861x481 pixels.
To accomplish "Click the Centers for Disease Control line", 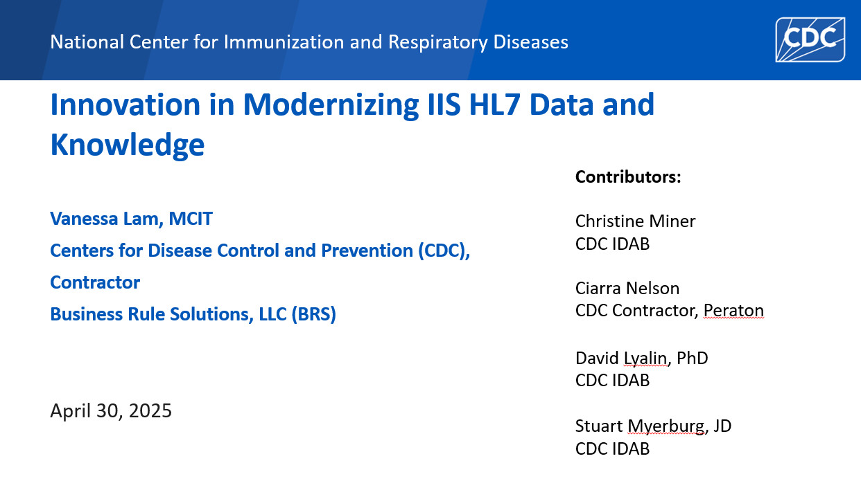I will (x=260, y=251).
